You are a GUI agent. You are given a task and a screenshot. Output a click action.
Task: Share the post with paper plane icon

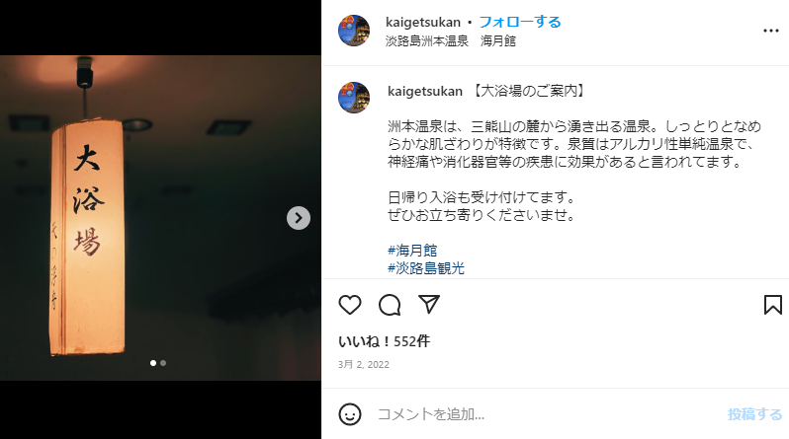tap(429, 305)
